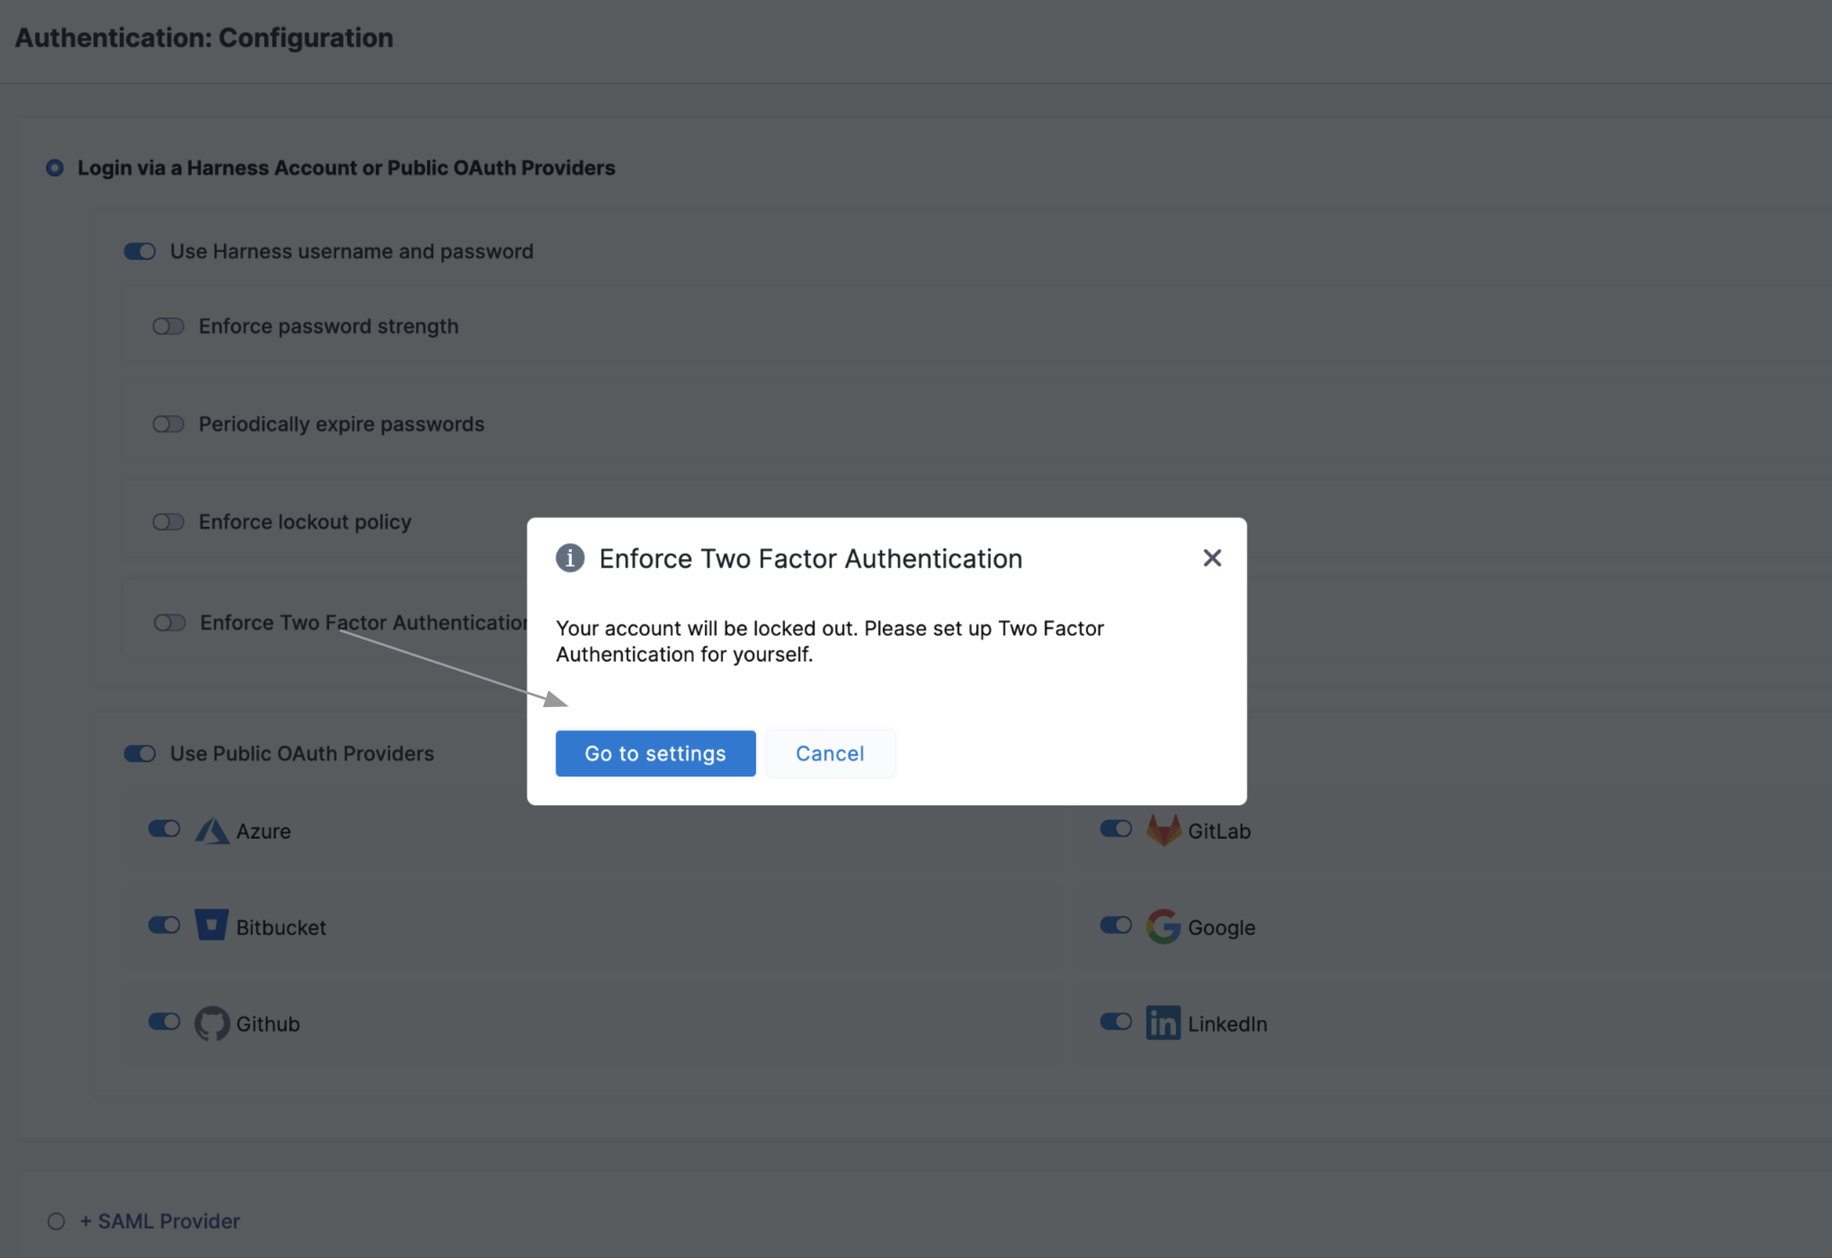The width and height of the screenshot is (1832, 1258).
Task: Toggle Use Harness username and password
Action: tap(139, 251)
